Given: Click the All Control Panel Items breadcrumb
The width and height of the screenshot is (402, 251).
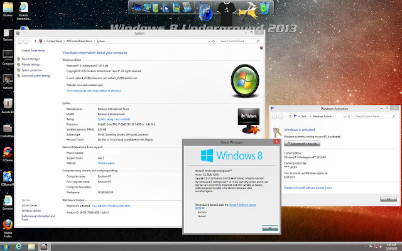Looking at the screenshot, I should coord(79,41).
